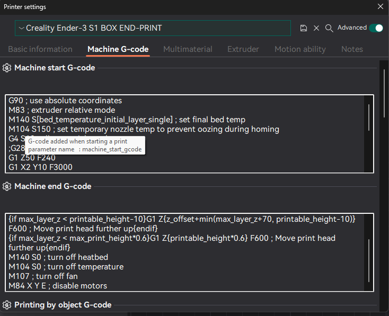Click the delete preset X icon
This screenshot has width=389, height=316.
click(316, 28)
